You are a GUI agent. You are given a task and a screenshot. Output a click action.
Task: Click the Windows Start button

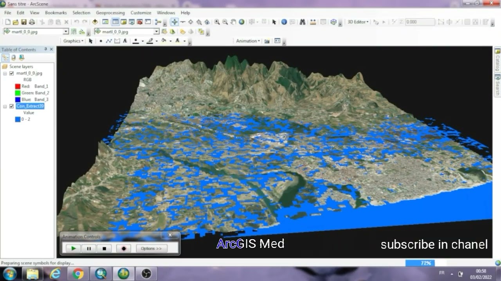click(x=9, y=273)
